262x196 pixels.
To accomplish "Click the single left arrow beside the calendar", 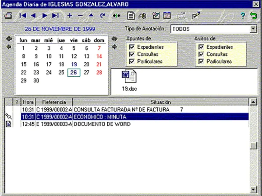I will 9,47.
